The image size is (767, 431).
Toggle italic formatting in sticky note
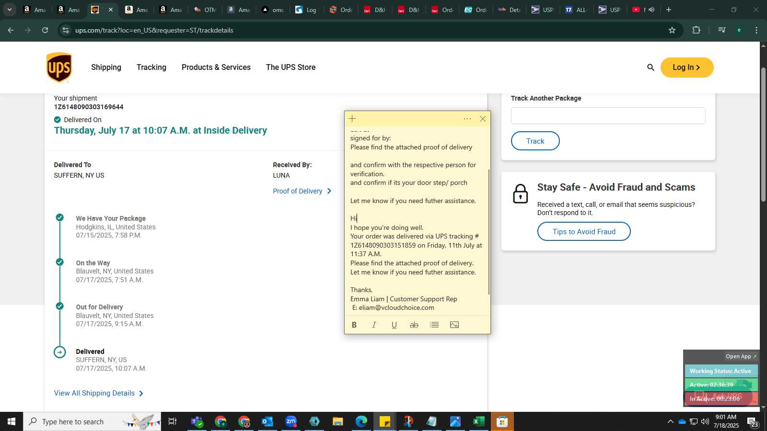(374, 325)
